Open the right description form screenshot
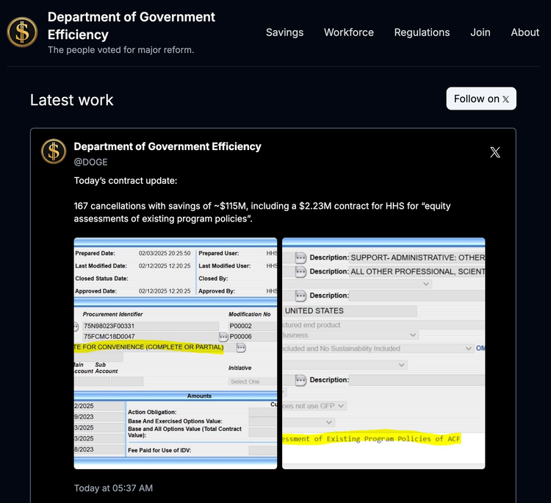Image resolution: width=551 pixels, height=503 pixels. (x=383, y=353)
